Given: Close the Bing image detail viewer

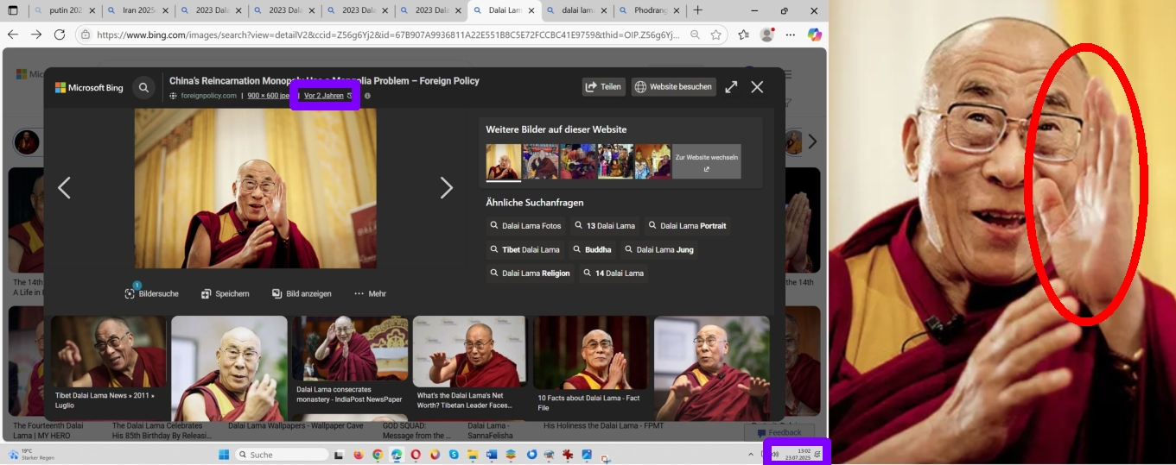Looking at the screenshot, I should (x=757, y=87).
